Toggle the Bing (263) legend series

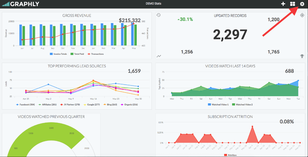tap(110, 105)
